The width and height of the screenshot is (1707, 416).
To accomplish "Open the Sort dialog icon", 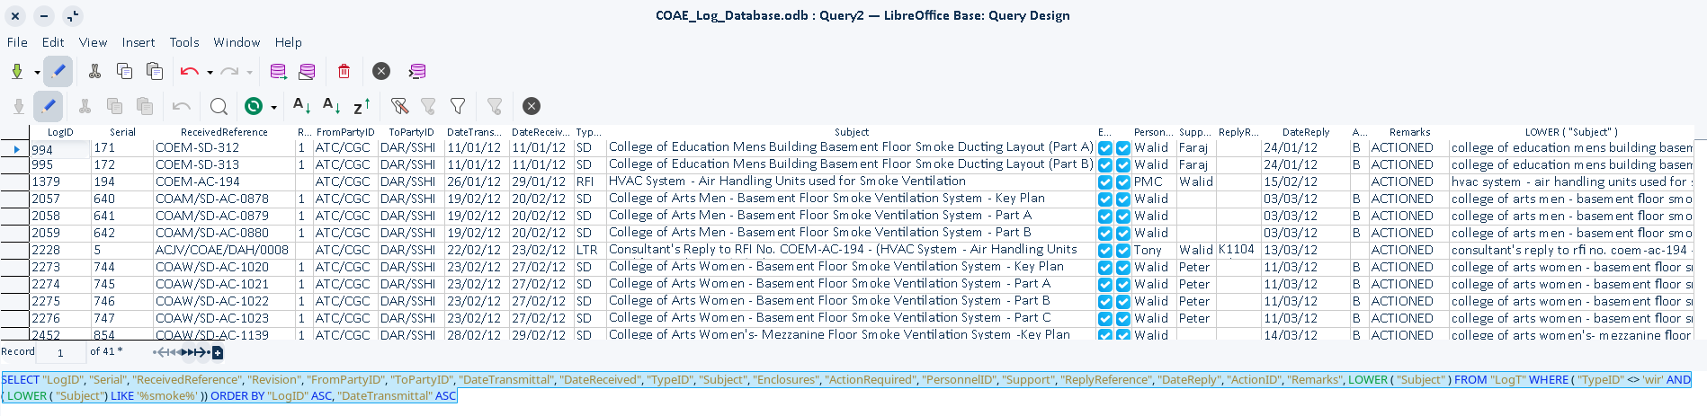I will 302,107.
